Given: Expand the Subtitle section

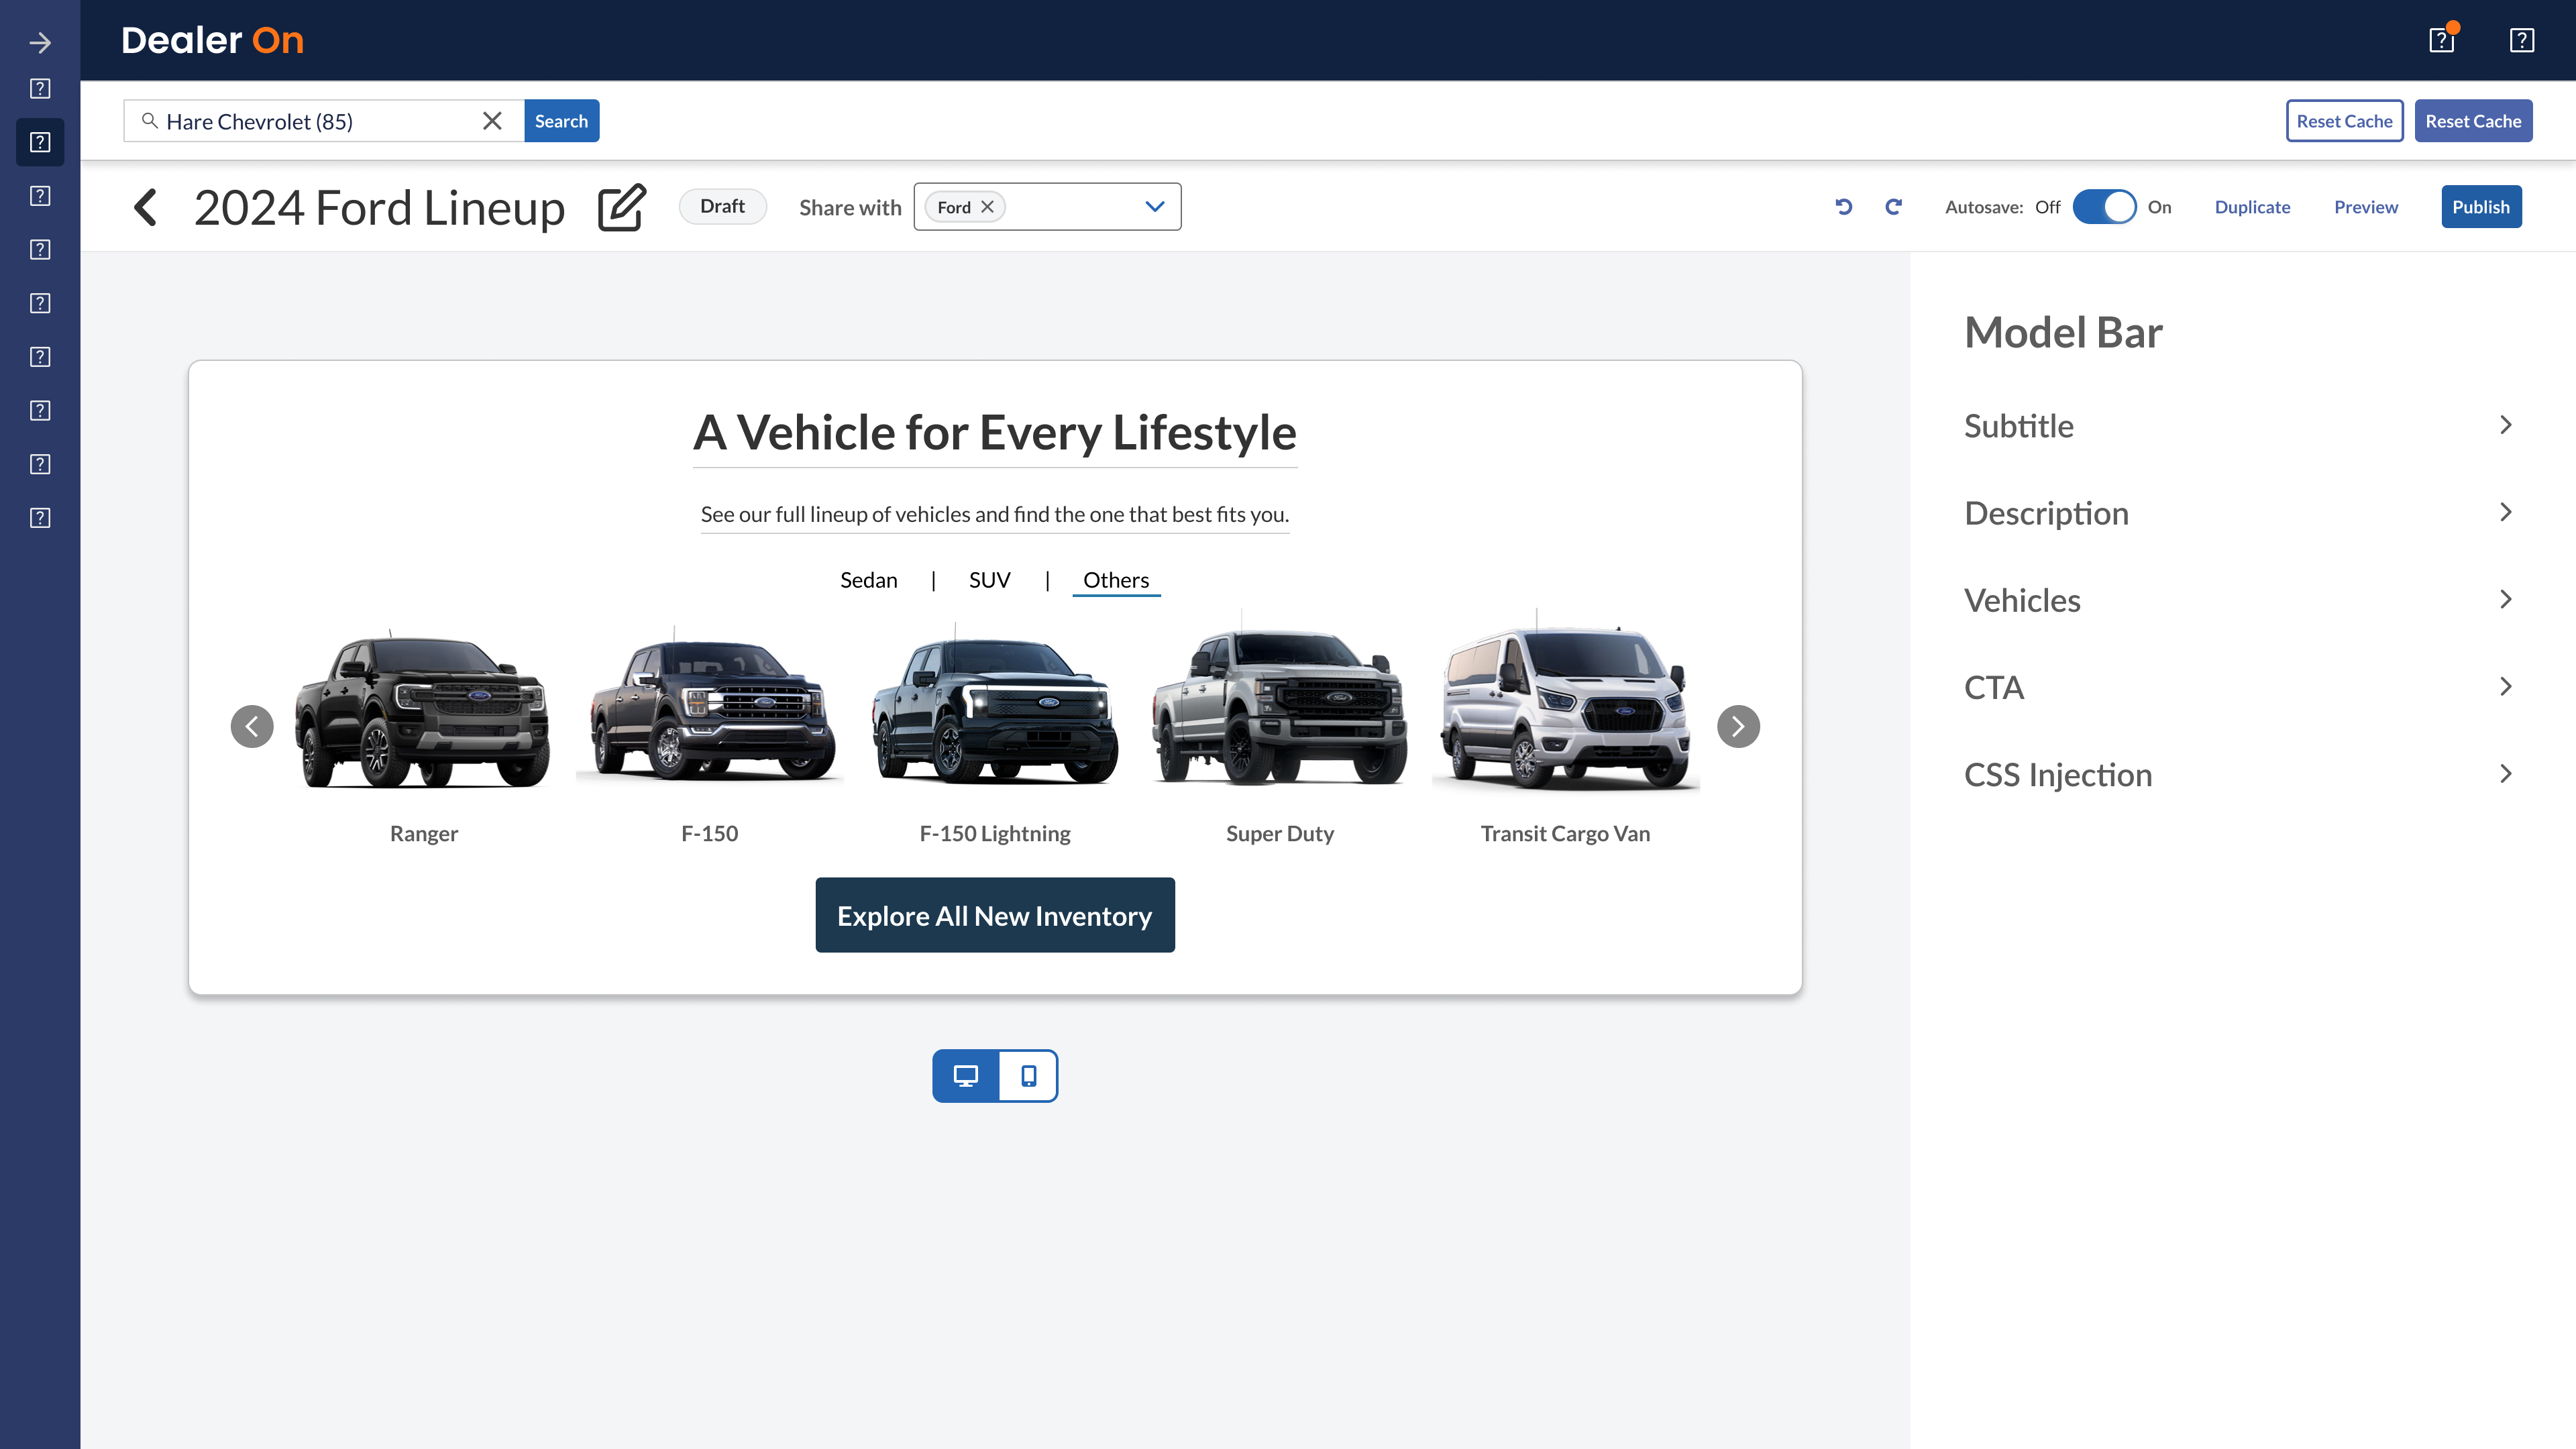Looking at the screenshot, I should pos(2239,426).
